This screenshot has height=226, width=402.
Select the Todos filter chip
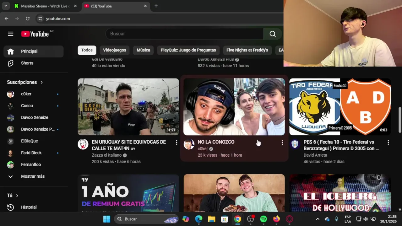(x=87, y=50)
